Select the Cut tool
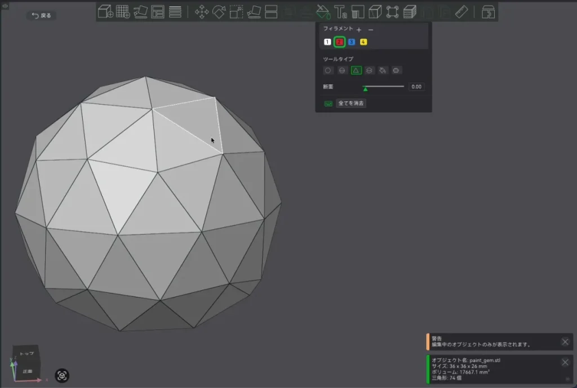Viewport: 577px width, 388px height. pos(271,12)
